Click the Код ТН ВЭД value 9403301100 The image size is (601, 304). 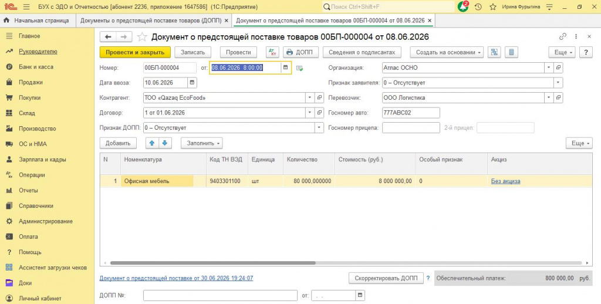pos(225,181)
